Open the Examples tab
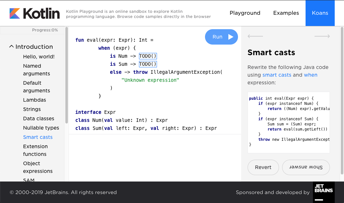This screenshot has height=203, width=344. click(286, 13)
